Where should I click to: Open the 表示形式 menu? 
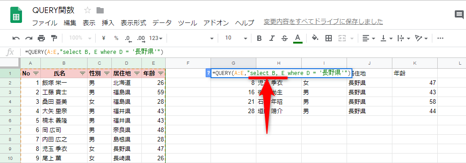[133, 22]
